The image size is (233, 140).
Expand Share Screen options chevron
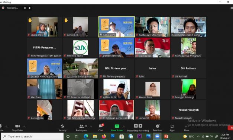(x=123, y=126)
